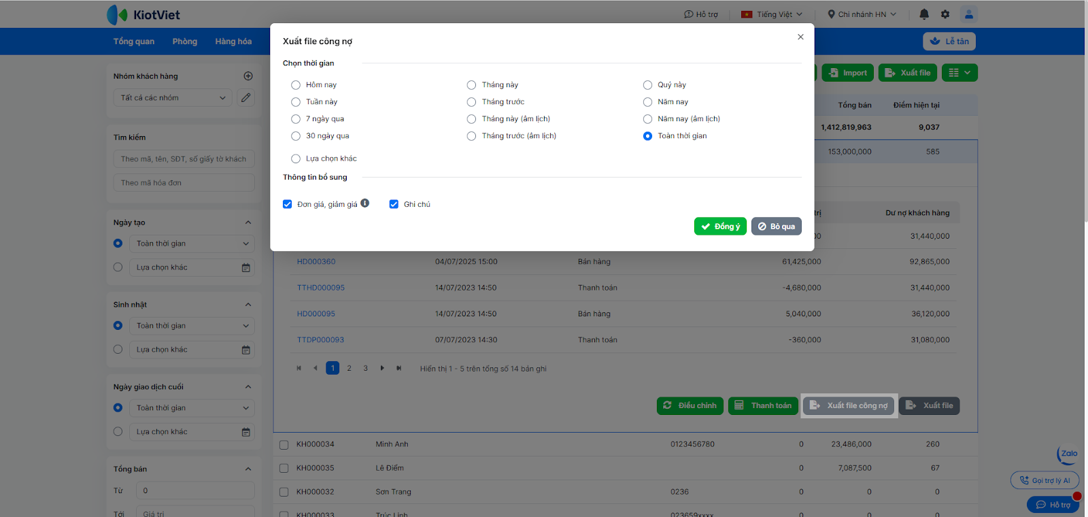Open the Hàng hóa menu
This screenshot has width=1088, height=517.
[233, 41]
